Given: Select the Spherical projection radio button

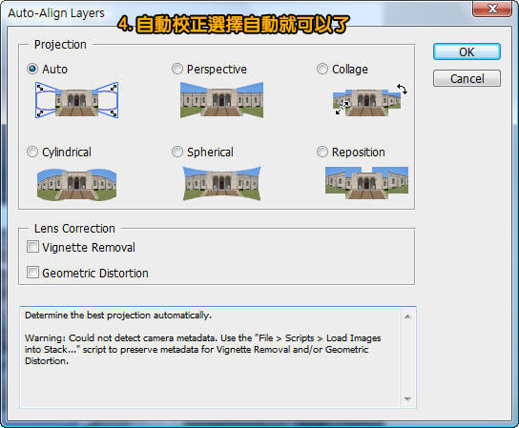Looking at the screenshot, I should (177, 152).
